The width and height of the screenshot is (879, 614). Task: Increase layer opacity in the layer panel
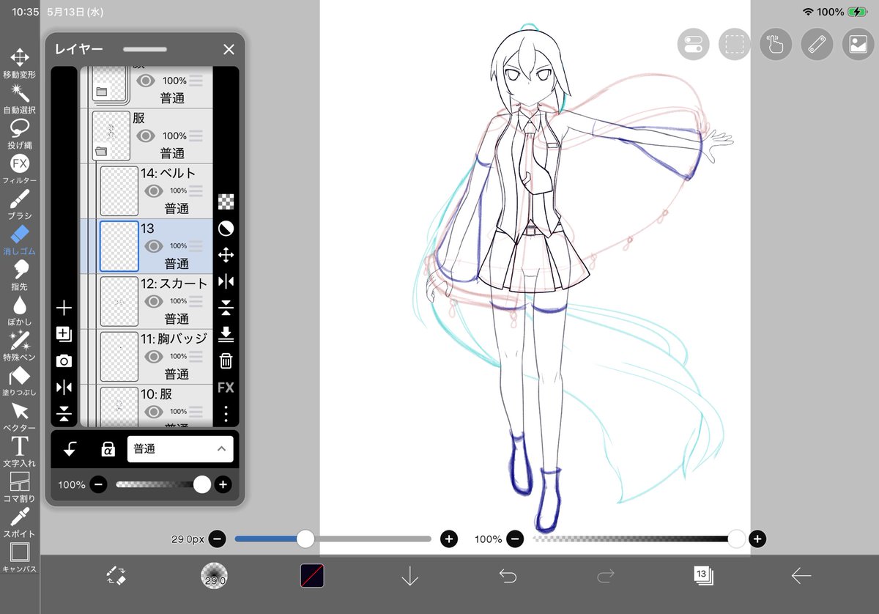pyautogui.click(x=223, y=484)
